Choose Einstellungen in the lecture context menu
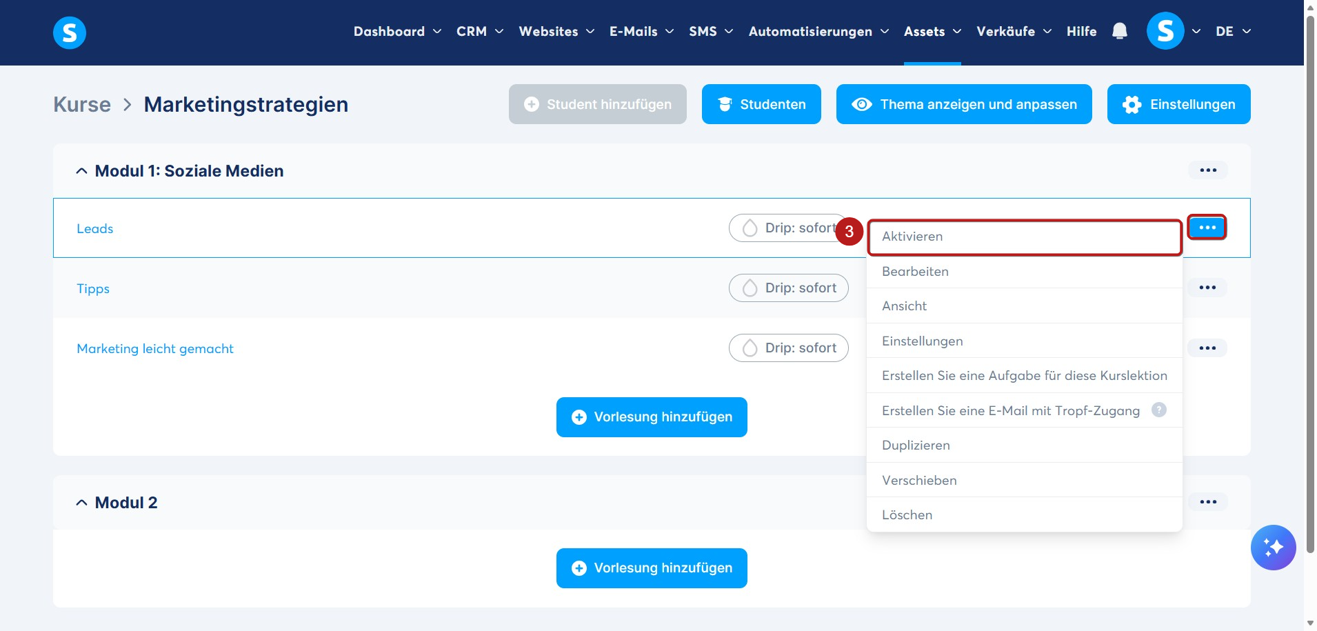The image size is (1317, 631). point(1025,341)
